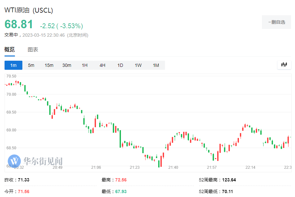Image resolution: width=295 pixels, height=197 pixels.
Task: Switch to the 5m interval
Action: point(31,65)
